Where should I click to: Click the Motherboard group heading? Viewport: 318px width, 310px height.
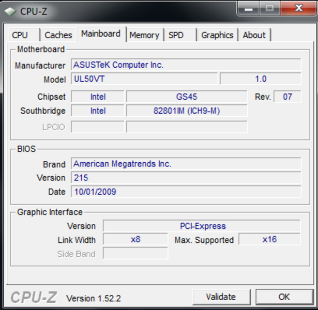click(41, 49)
